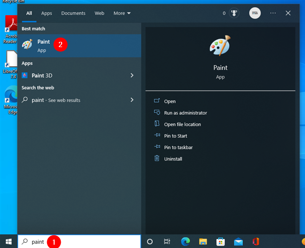Image resolution: width=305 pixels, height=248 pixels.
Task: Click the LibreOffice 7.4 desktop shortcut
Action: coord(10,64)
